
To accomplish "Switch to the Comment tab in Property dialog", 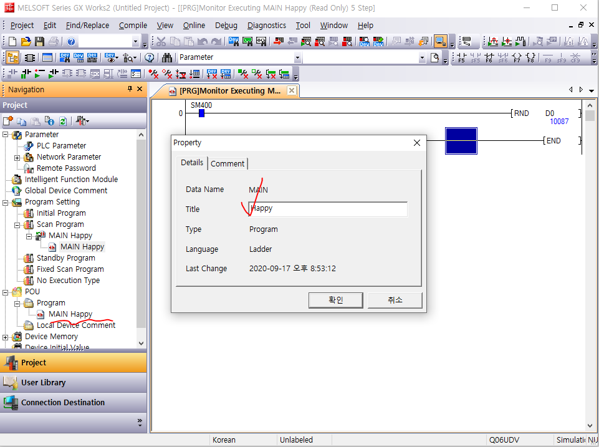I will (x=228, y=163).
